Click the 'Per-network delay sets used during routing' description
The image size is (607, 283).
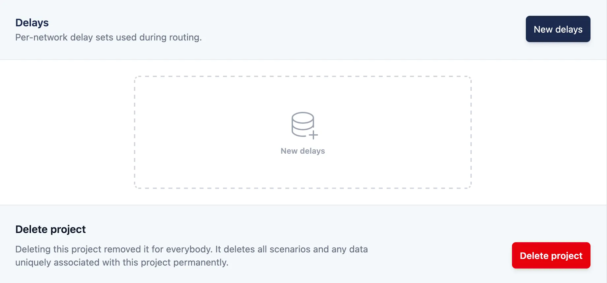[109, 38]
